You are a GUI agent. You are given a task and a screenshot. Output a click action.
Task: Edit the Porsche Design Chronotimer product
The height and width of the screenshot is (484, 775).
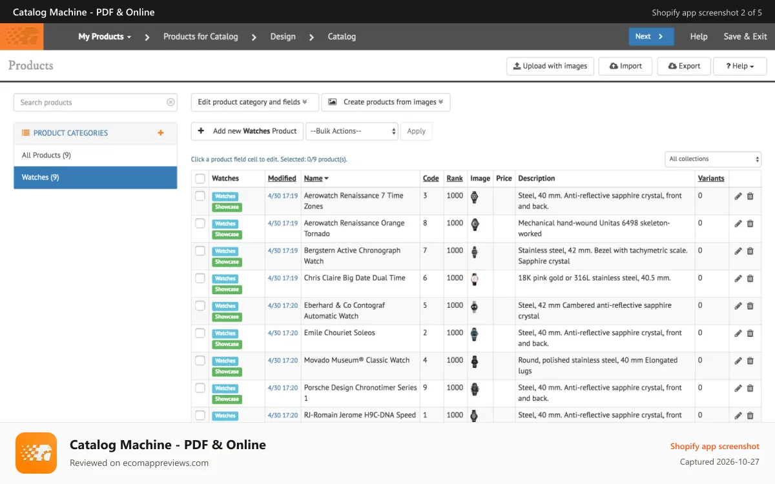pos(738,388)
